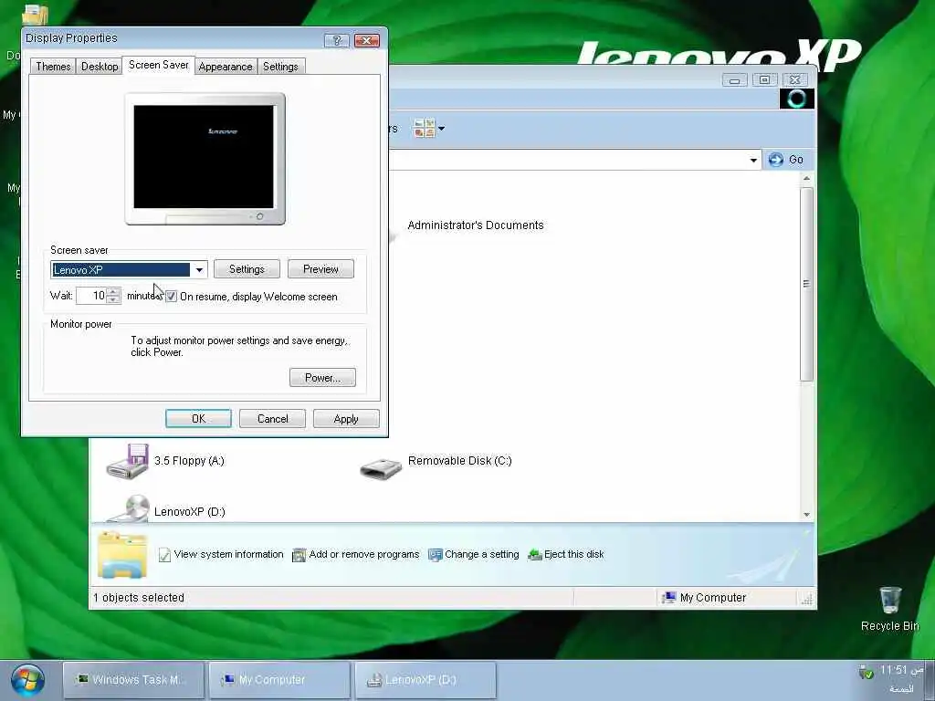The height and width of the screenshot is (701, 935).
Task: Expand the address bar dropdown arrow
Action: coord(753,160)
